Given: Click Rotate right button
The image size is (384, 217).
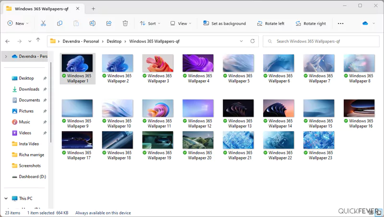Looking at the screenshot, I should (x=311, y=24).
